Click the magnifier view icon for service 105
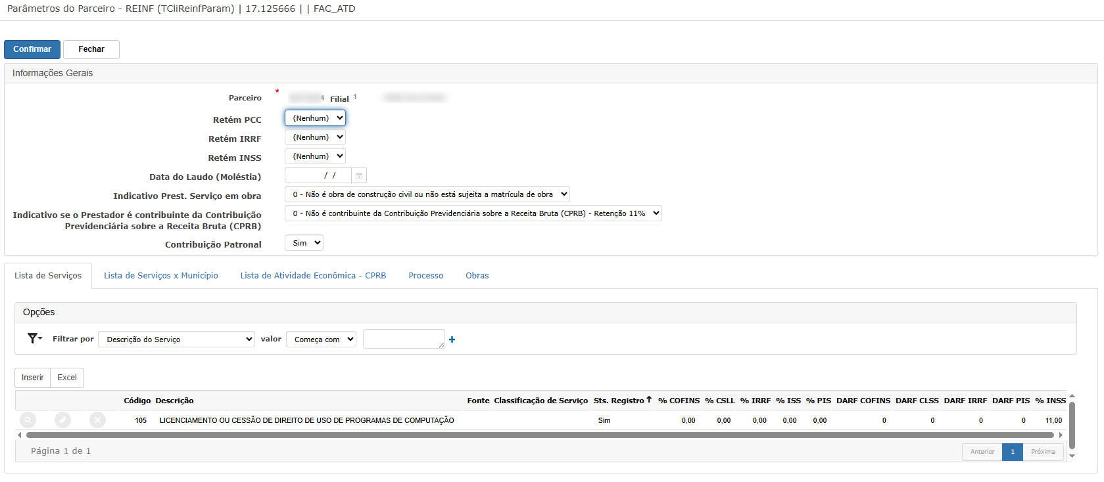This screenshot has width=1104, height=482. coord(28,420)
